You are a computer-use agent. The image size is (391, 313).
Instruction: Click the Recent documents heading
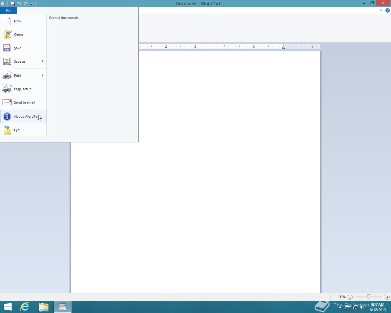(x=64, y=18)
